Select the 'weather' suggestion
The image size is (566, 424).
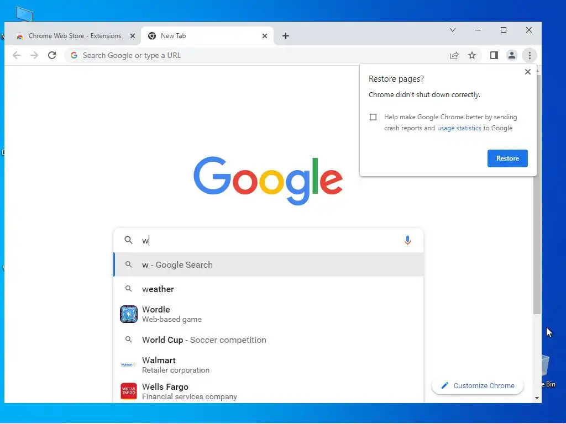pos(269,289)
